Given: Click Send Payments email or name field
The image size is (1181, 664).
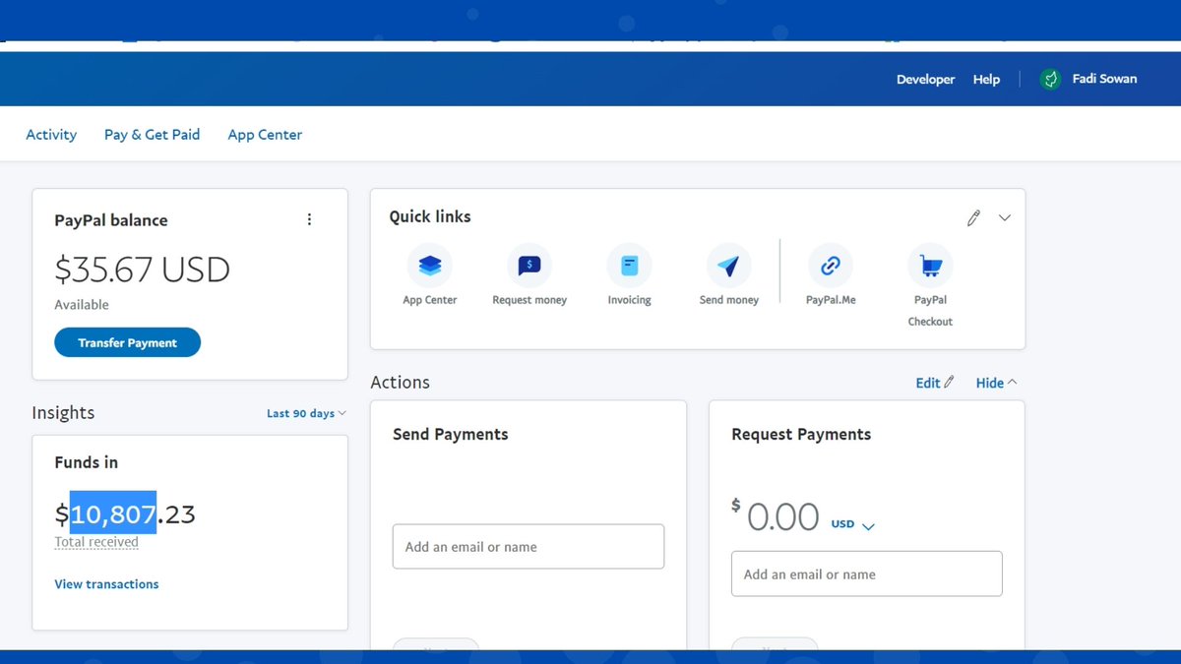Looking at the screenshot, I should 528,546.
